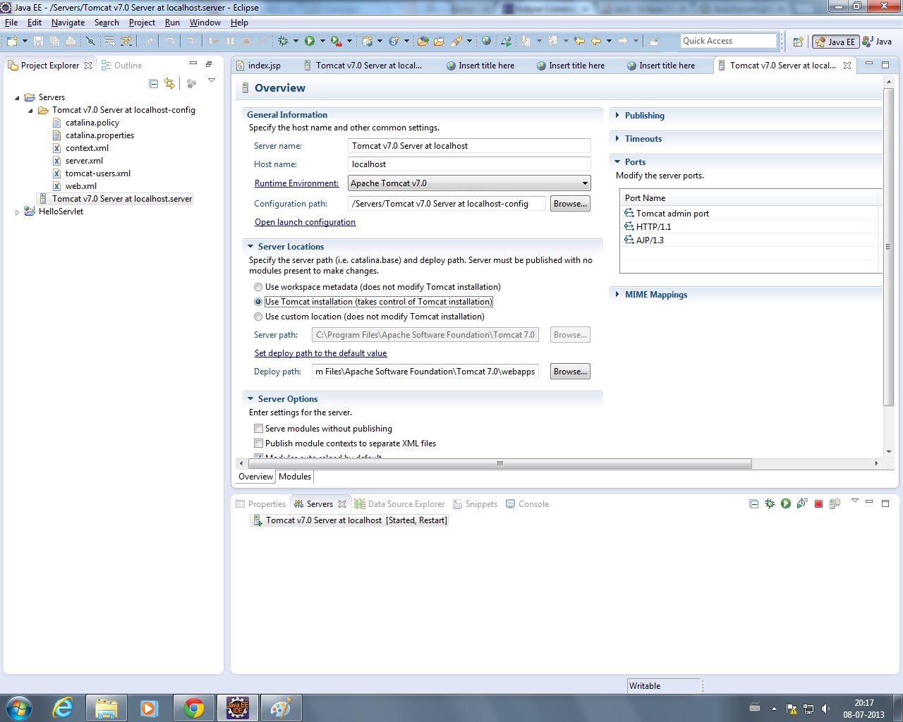Click the Paint icon in taskbar
Image resolution: width=903 pixels, height=722 pixels.
tap(281, 708)
